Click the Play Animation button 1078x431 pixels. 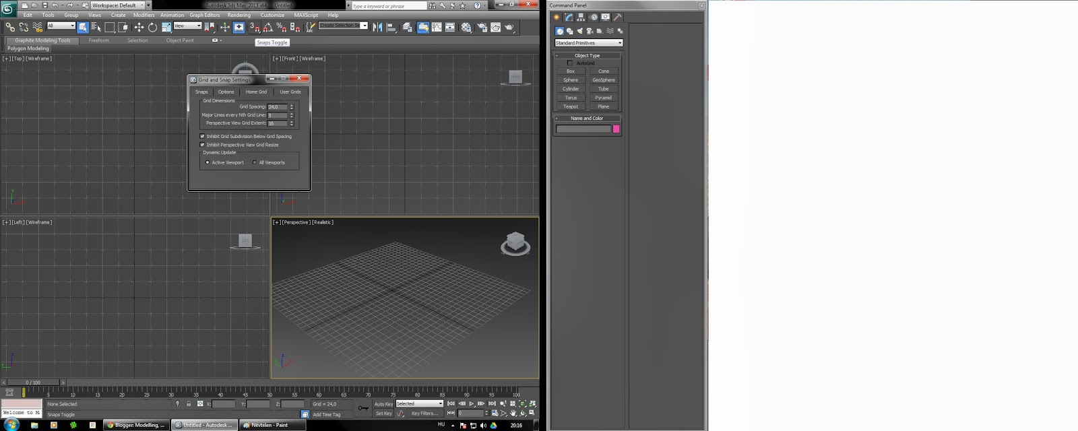pos(472,403)
